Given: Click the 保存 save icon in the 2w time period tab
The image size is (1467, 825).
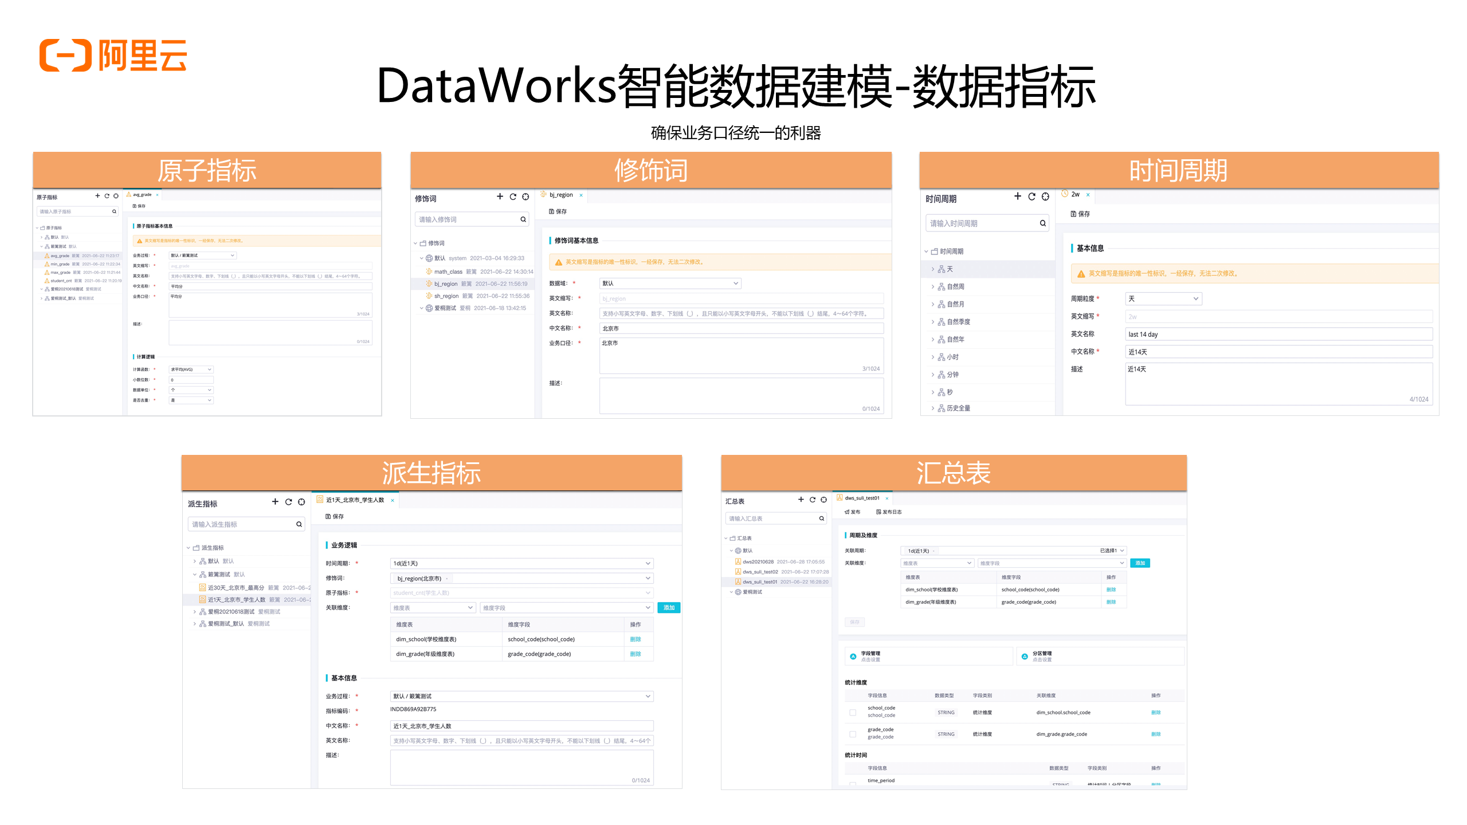Looking at the screenshot, I should [1073, 214].
